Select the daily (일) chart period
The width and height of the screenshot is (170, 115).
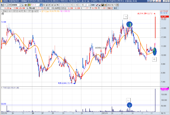click(41, 5)
